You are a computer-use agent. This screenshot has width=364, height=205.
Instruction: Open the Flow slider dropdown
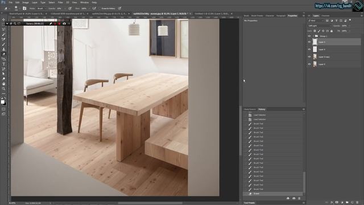89,9
